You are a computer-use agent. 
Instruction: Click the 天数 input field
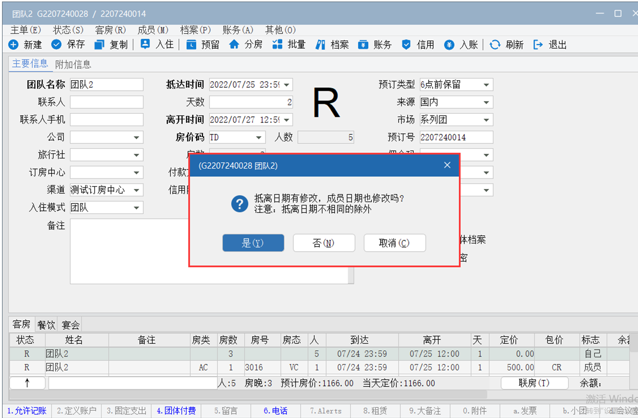(x=251, y=102)
